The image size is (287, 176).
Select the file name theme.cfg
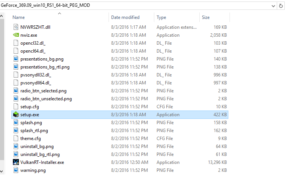click(31, 139)
